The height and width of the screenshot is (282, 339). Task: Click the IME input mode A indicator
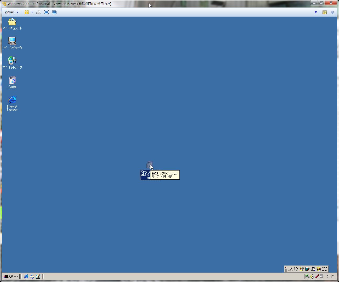[x=291, y=269]
